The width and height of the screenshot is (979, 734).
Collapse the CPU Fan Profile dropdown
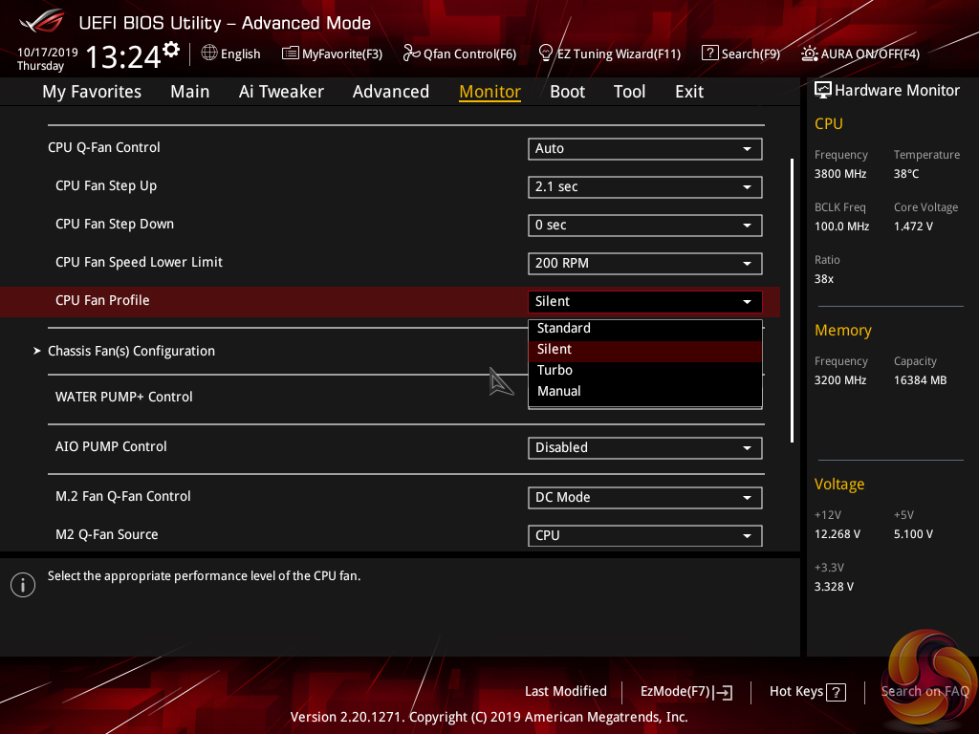pos(645,301)
